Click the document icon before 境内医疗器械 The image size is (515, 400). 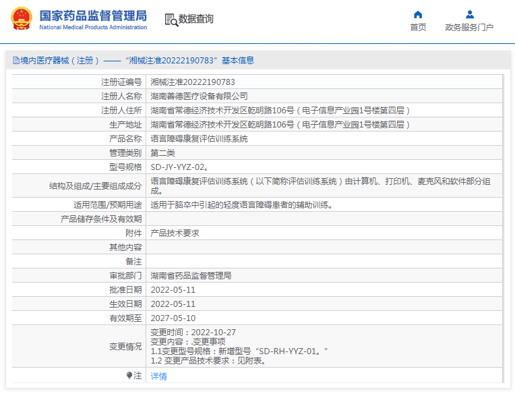tap(16, 61)
